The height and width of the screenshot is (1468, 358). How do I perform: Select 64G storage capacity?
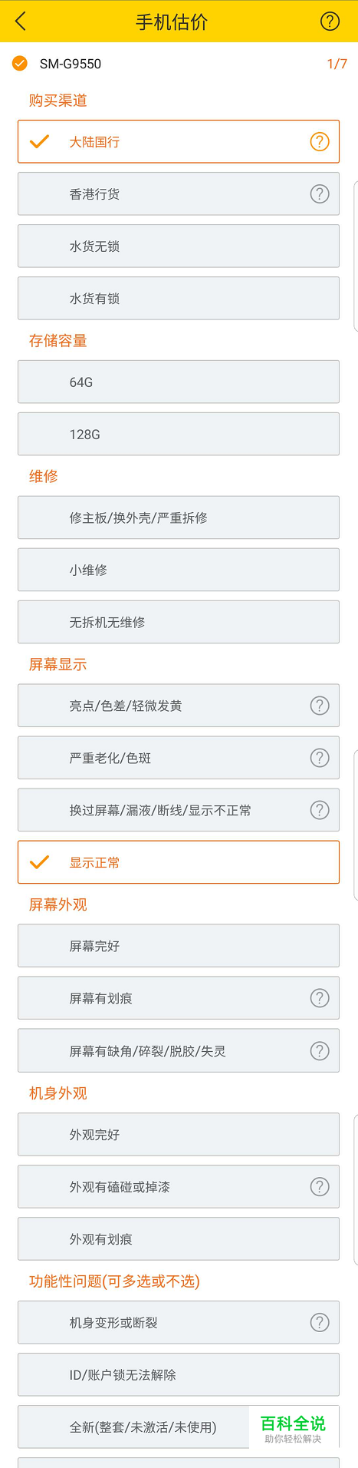(179, 382)
